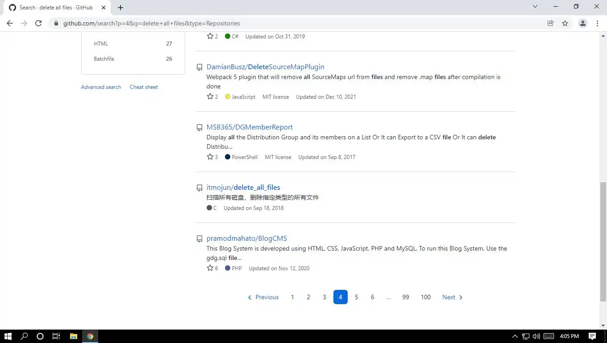Open taskbar search magnifier
This screenshot has height=343, width=607.
[x=24, y=336]
